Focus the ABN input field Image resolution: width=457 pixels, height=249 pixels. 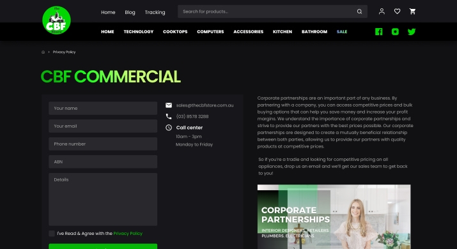(103, 162)
